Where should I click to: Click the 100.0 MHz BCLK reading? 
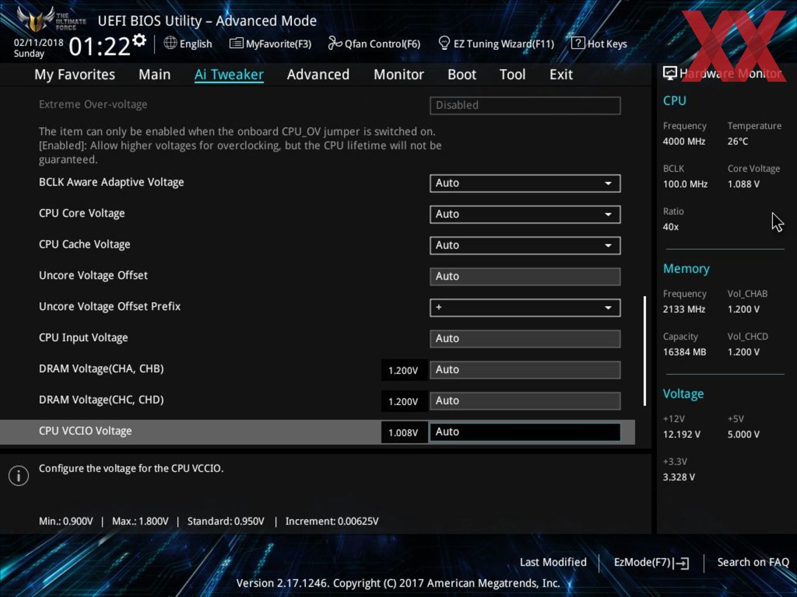(685, 184)
